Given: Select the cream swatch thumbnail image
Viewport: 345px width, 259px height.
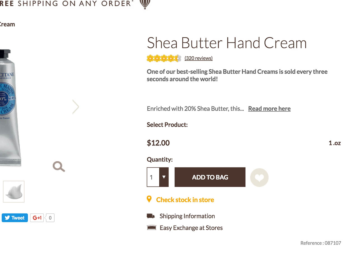Looking at the screenshot, I should 14,192.
